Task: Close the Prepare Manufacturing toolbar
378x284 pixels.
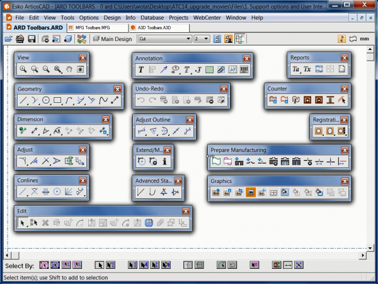Action: [x=345, y=150]
